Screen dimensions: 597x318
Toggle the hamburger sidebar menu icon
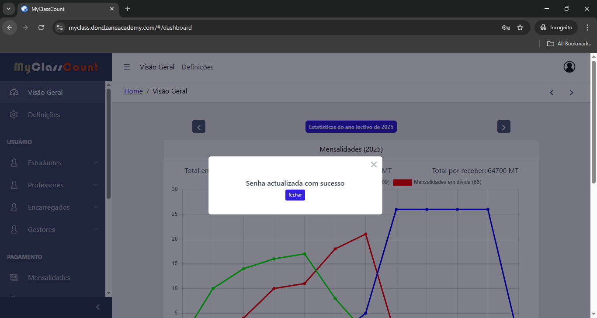127,67
